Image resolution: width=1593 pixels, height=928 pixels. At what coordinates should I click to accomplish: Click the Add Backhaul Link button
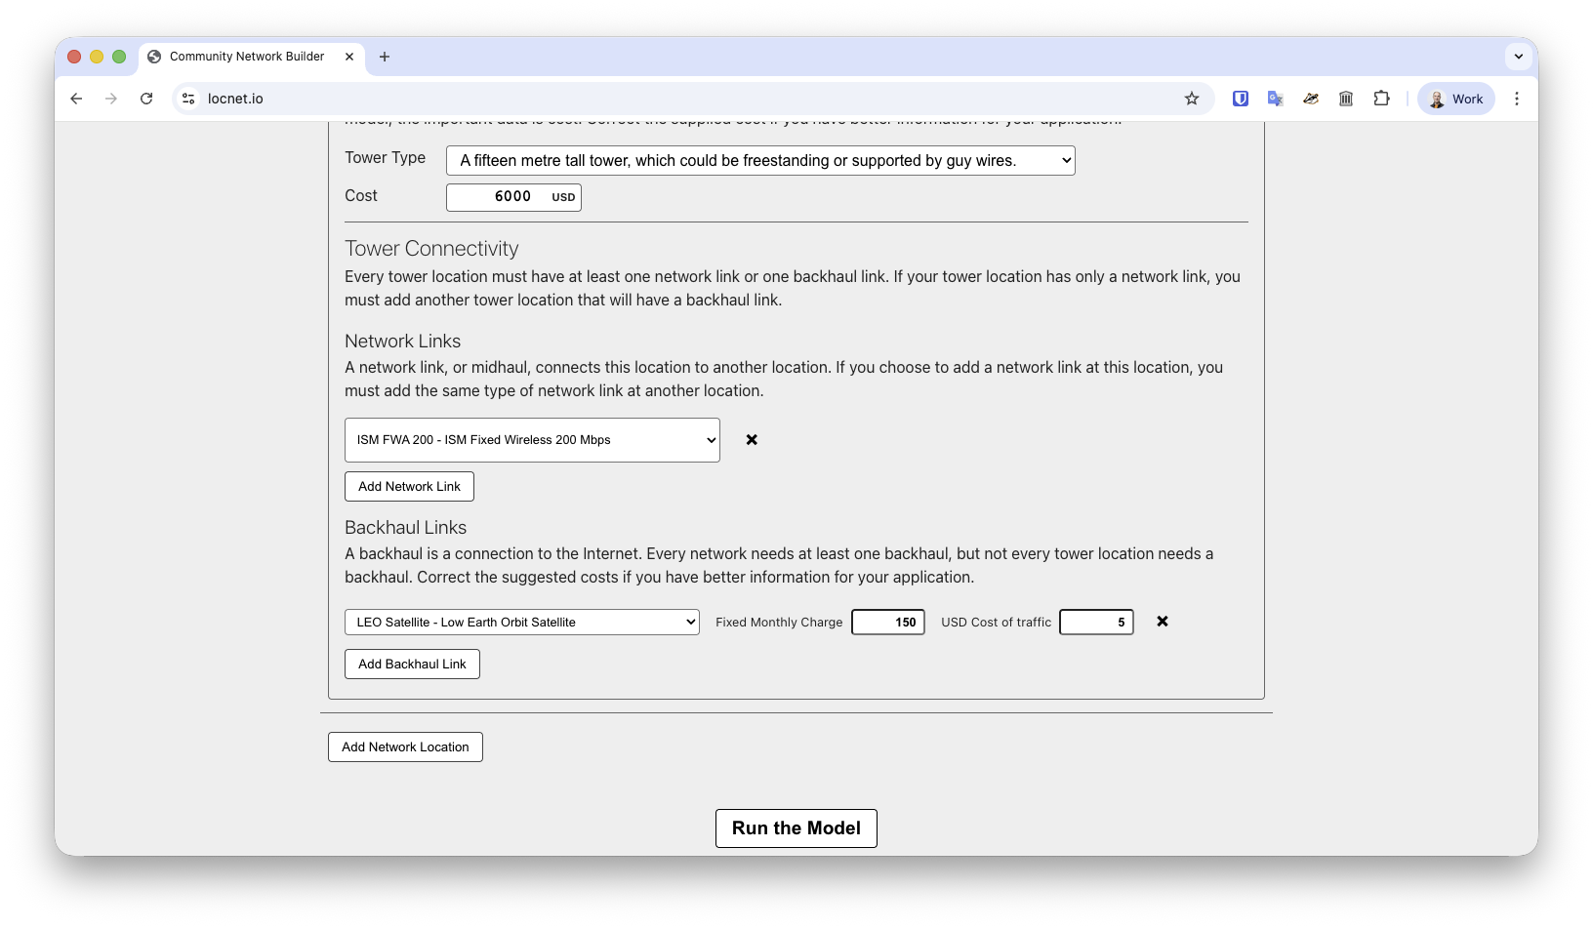[x=411, y=664]
